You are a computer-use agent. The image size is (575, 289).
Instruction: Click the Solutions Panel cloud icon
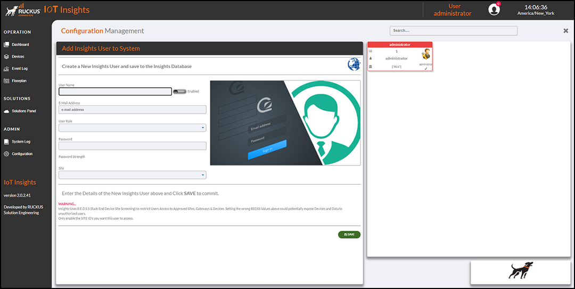pos(6,111)
